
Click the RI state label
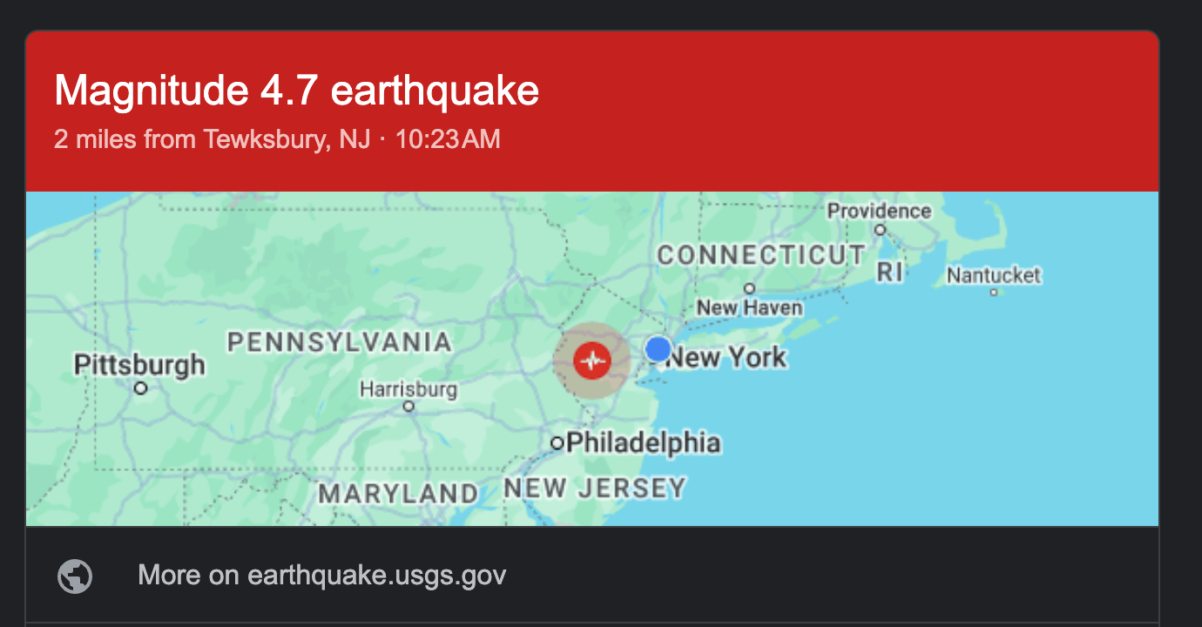(x=890, y=273)
